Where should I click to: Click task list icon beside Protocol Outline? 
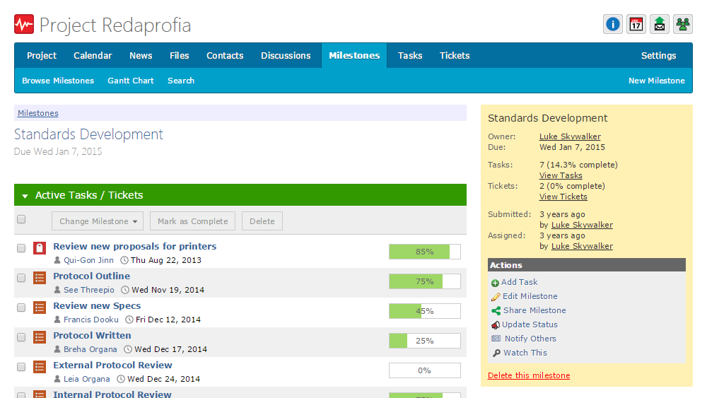(x=40, y=278)
